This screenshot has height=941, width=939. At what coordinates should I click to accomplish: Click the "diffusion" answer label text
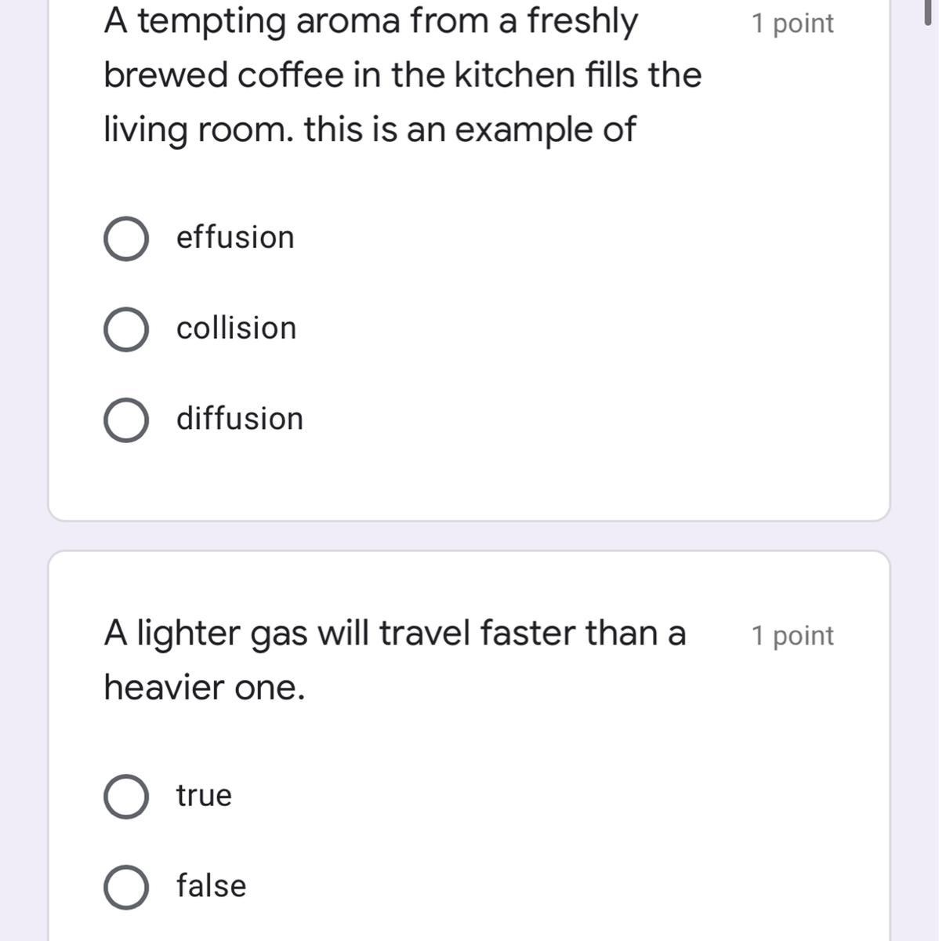(x=239, y=419)
